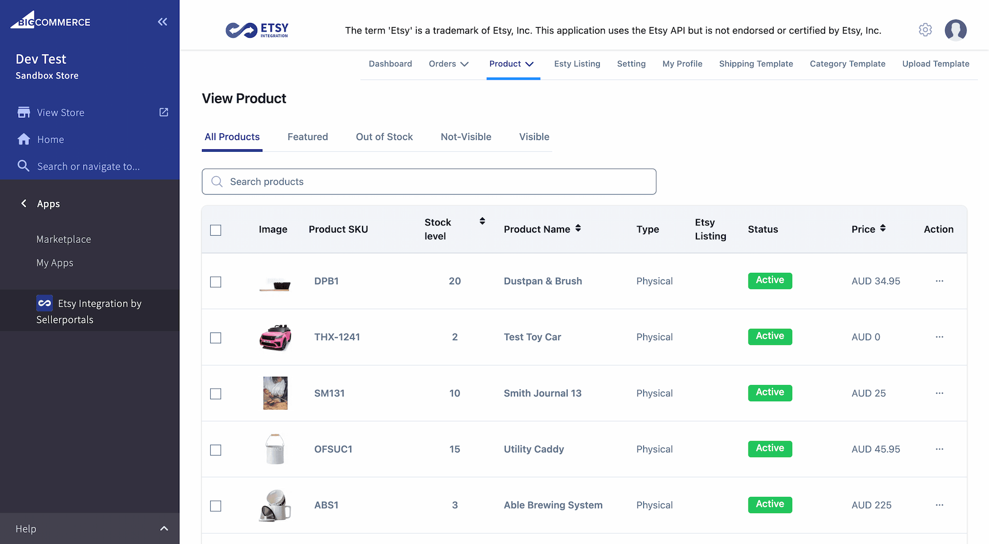Open the user profile avatar icon
The image size is (989, 544).
coord(956,30)
